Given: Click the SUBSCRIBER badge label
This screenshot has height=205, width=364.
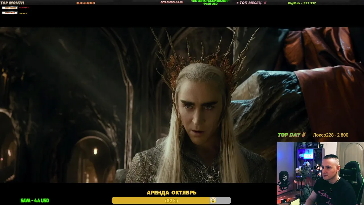Looking at the screenshot, I should pyautogui.click(x=10, y=8).
